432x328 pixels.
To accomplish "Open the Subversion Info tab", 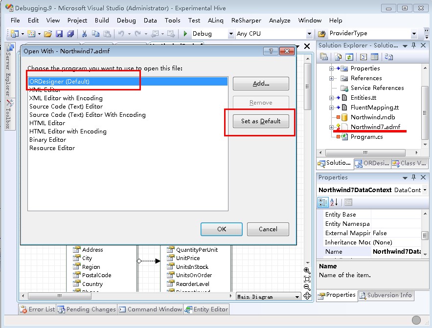I will (386, 295).
